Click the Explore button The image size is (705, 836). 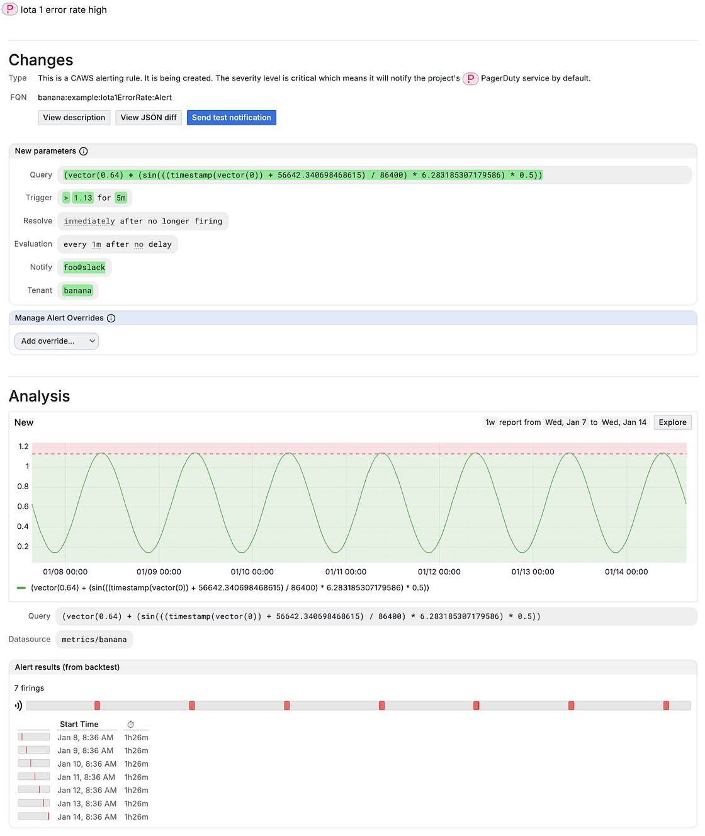coord(672,422)
